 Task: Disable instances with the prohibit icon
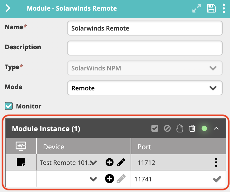[x=167, y=128]
